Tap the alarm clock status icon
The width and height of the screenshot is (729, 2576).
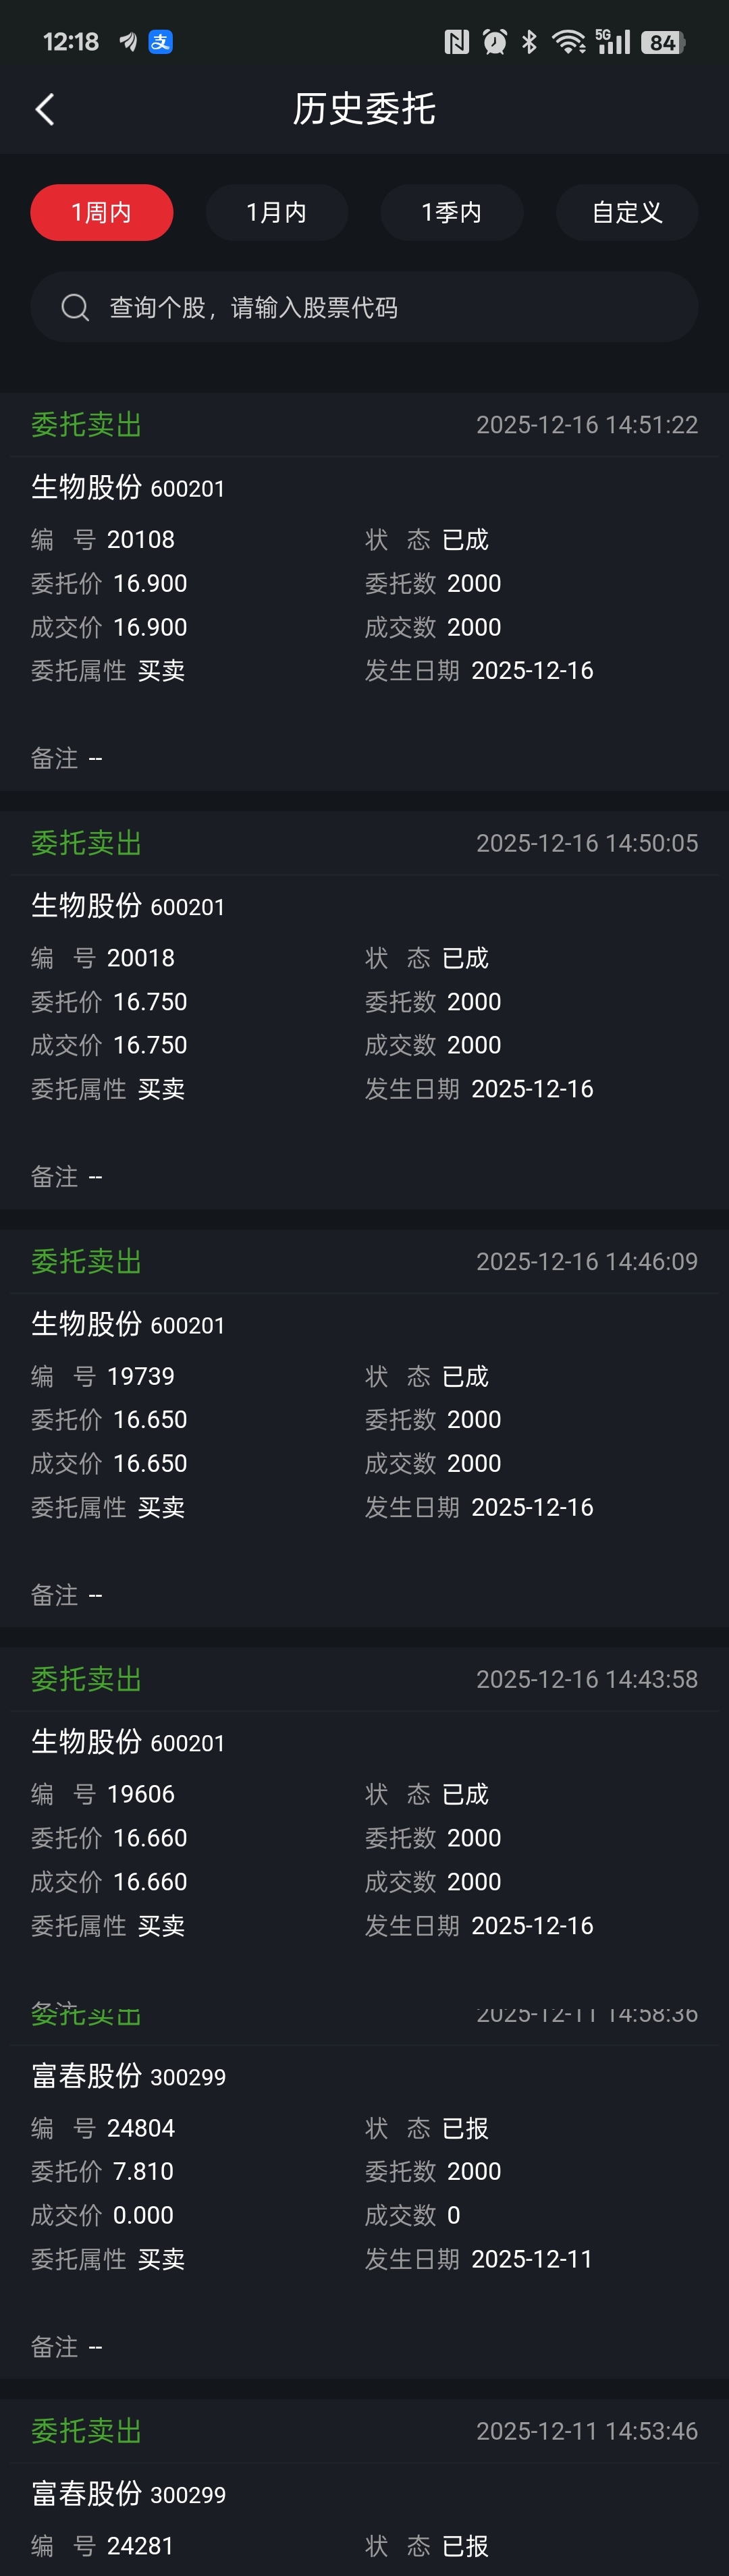(494, 42)
